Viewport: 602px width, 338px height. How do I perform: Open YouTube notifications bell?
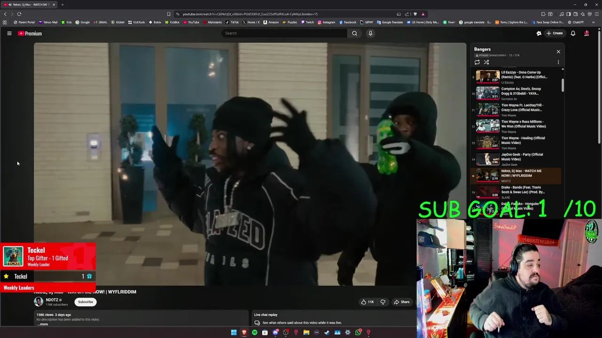click(573, 33)
